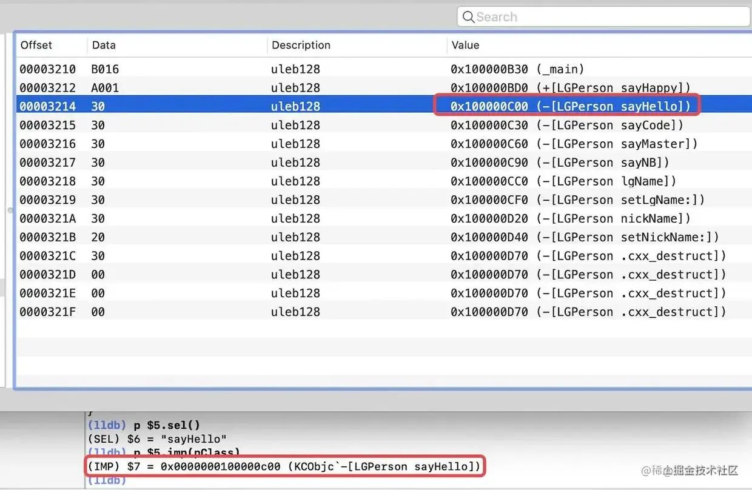Click the magnifier icon in Search
The image size is (752, 490).
[x=468, y=17]
